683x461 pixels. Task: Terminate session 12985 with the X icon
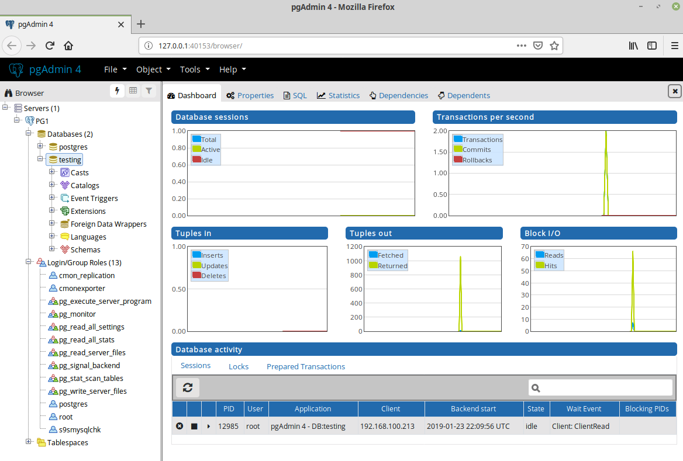point(180,426)
